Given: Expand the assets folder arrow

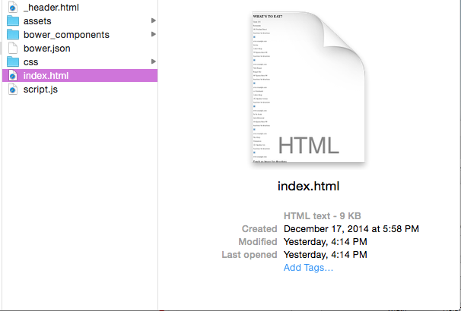Looking at the screenshot, I should 153,20.
